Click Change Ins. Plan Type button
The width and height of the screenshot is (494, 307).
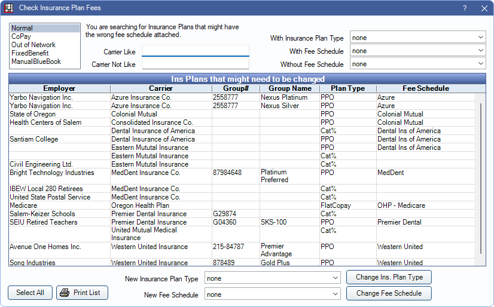(x=389, y=277)
